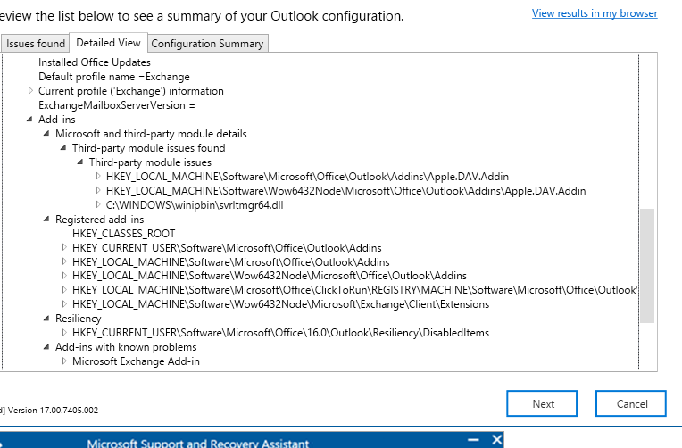
Task: Expand the Microsoft Exchange Add-in entry
Action: (x=64, y=361)
